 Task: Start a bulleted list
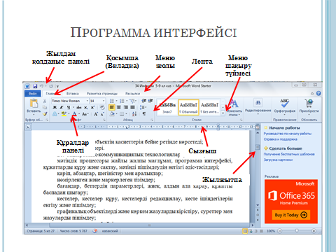(112, 101)
